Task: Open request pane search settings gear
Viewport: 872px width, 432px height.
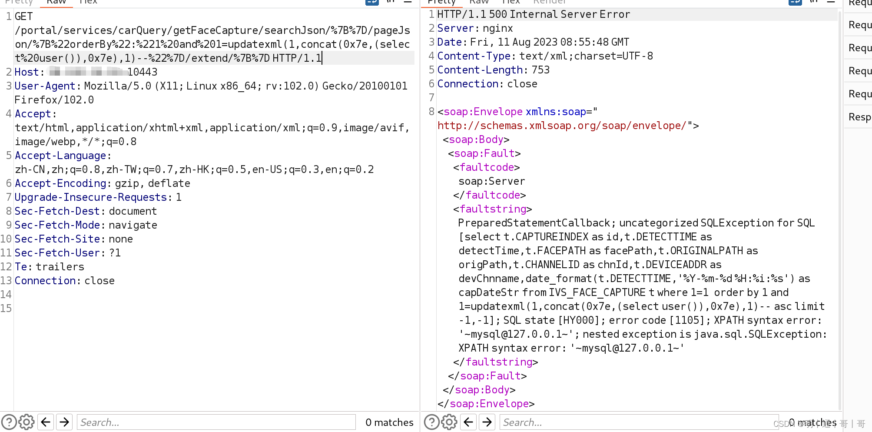Action: 27,422
